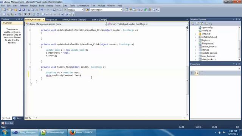Screen dimensions: 242x136
Task: Collapse the General group in Toolbox
Action: tap(3, 23)
